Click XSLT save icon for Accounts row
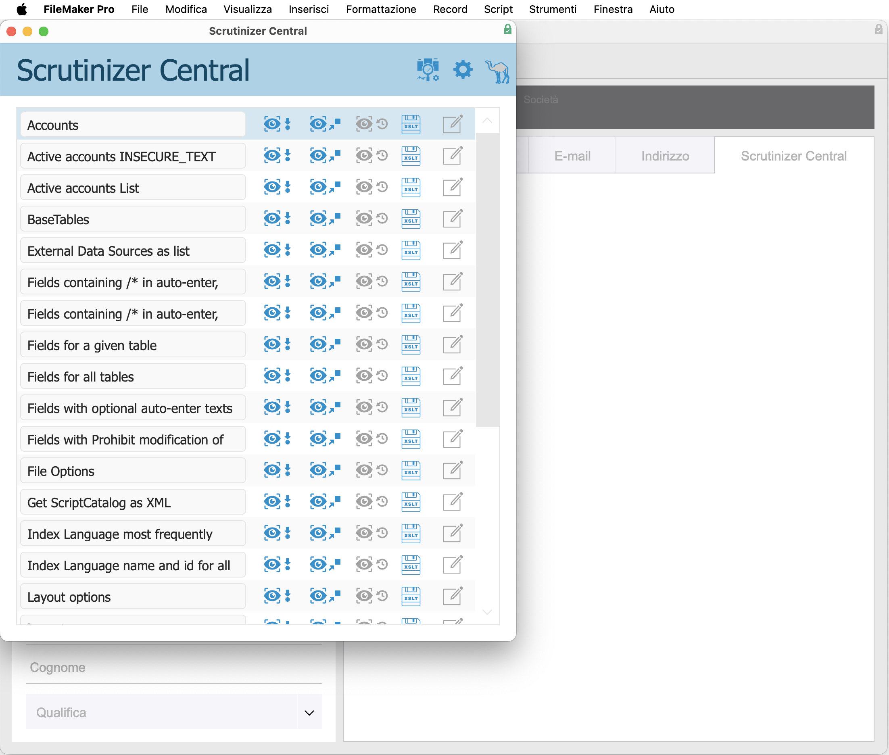 pyautogui.click(x=411, y=125)
